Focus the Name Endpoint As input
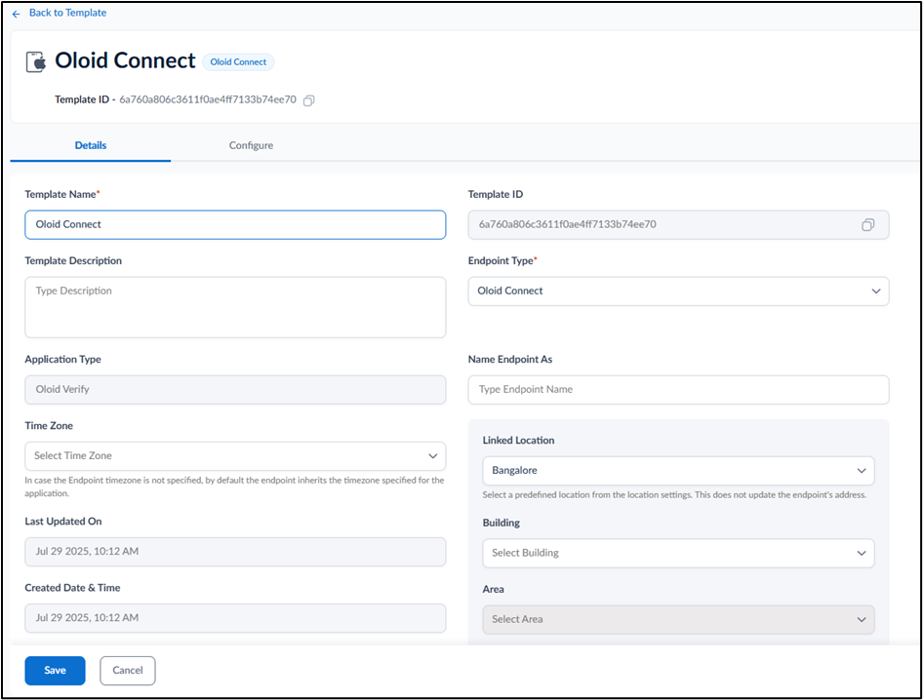The image size is (923, 700). click(x=678, y=389)
